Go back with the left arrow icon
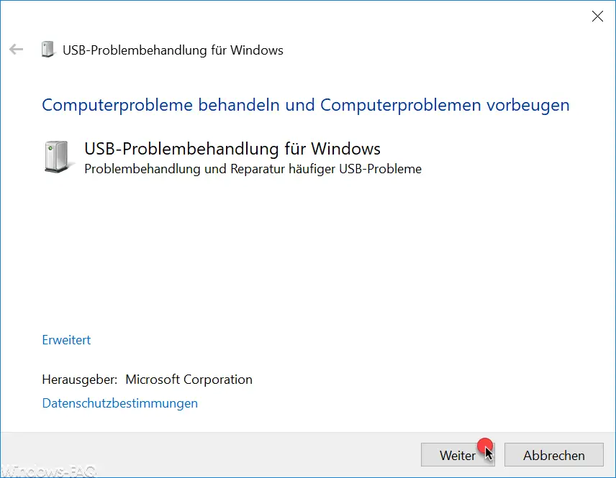The width and height of the screenshot is (616, 478). 16,50
